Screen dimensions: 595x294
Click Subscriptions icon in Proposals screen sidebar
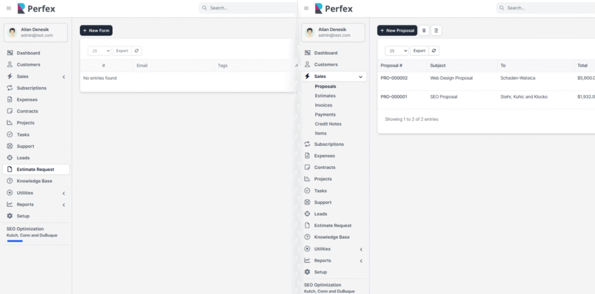(x=307, y=144)
